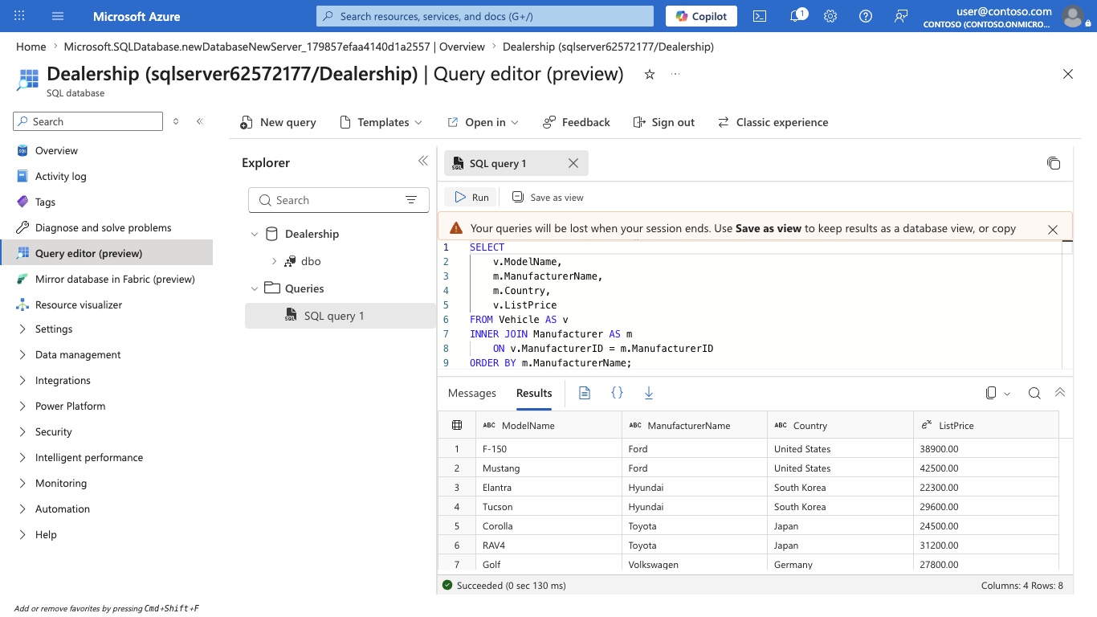Open the more options ellipsis beside title
This screenshot has width=1097, height=617.
675,74
